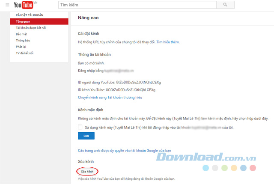Select the channel ID UCGtZoD0DuSsZJOtNQhLCEXg
274x184 pixels.
pyautogui.click(x=131, y=90)
